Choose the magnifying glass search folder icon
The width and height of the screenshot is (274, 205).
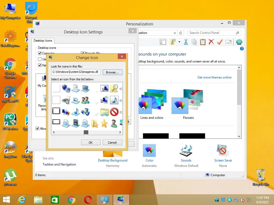tap(114, 88)
